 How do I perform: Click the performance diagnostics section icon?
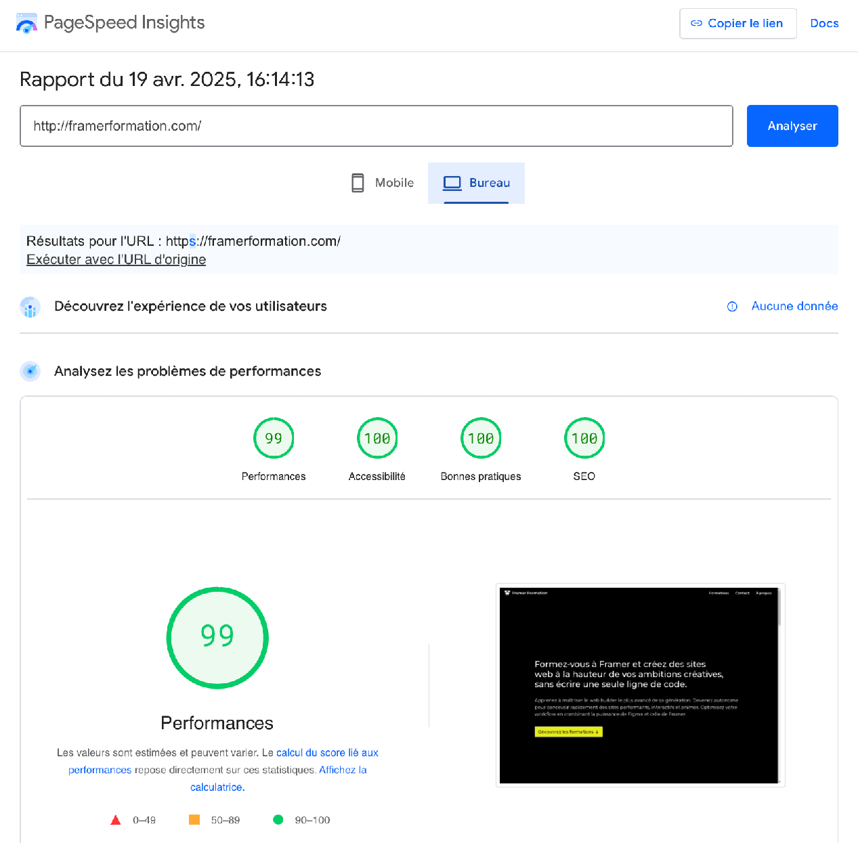pos(30,371)
